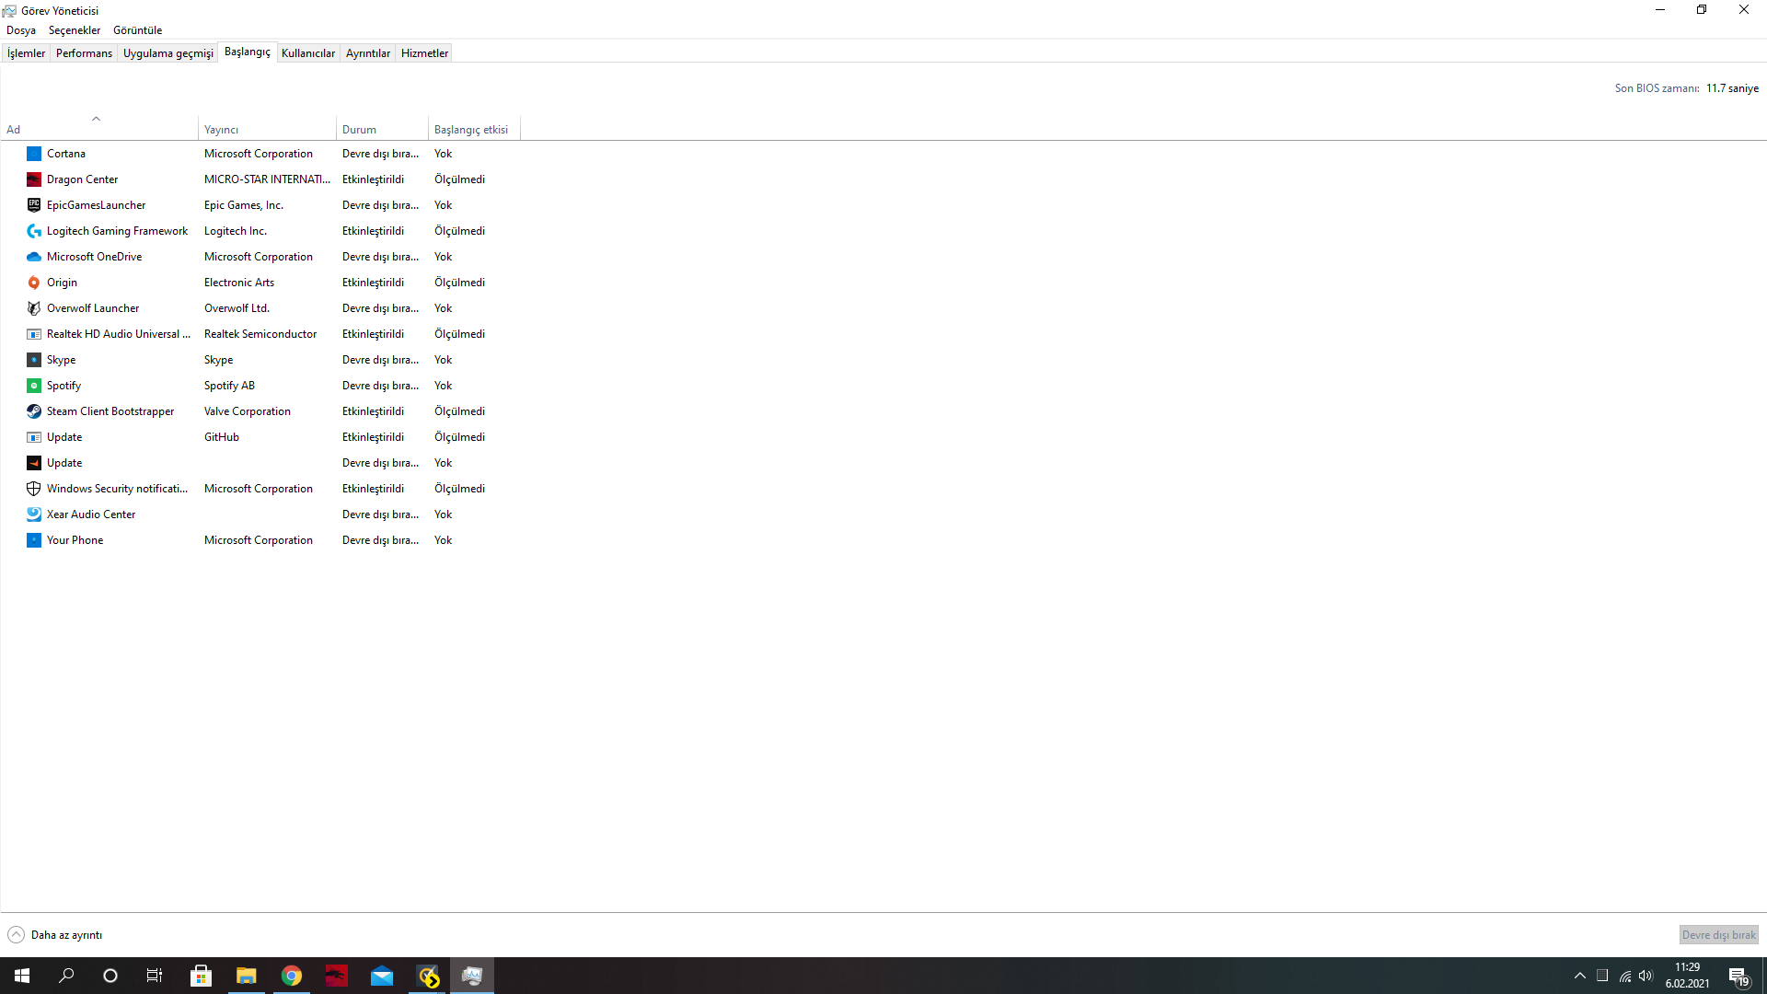The image size is (1767, 994).
Task: Click the Origin icon
Action: 34,283
